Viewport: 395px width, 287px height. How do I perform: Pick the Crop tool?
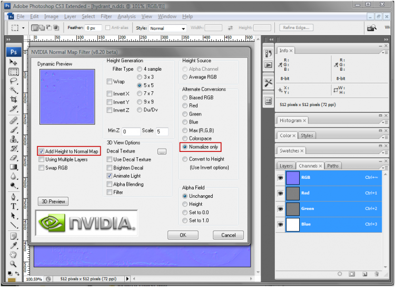pos(14,100)
